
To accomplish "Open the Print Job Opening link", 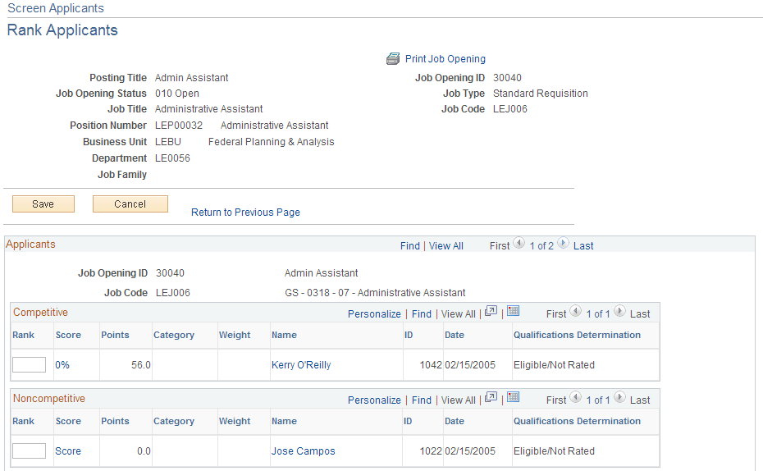I will point(445,59).
